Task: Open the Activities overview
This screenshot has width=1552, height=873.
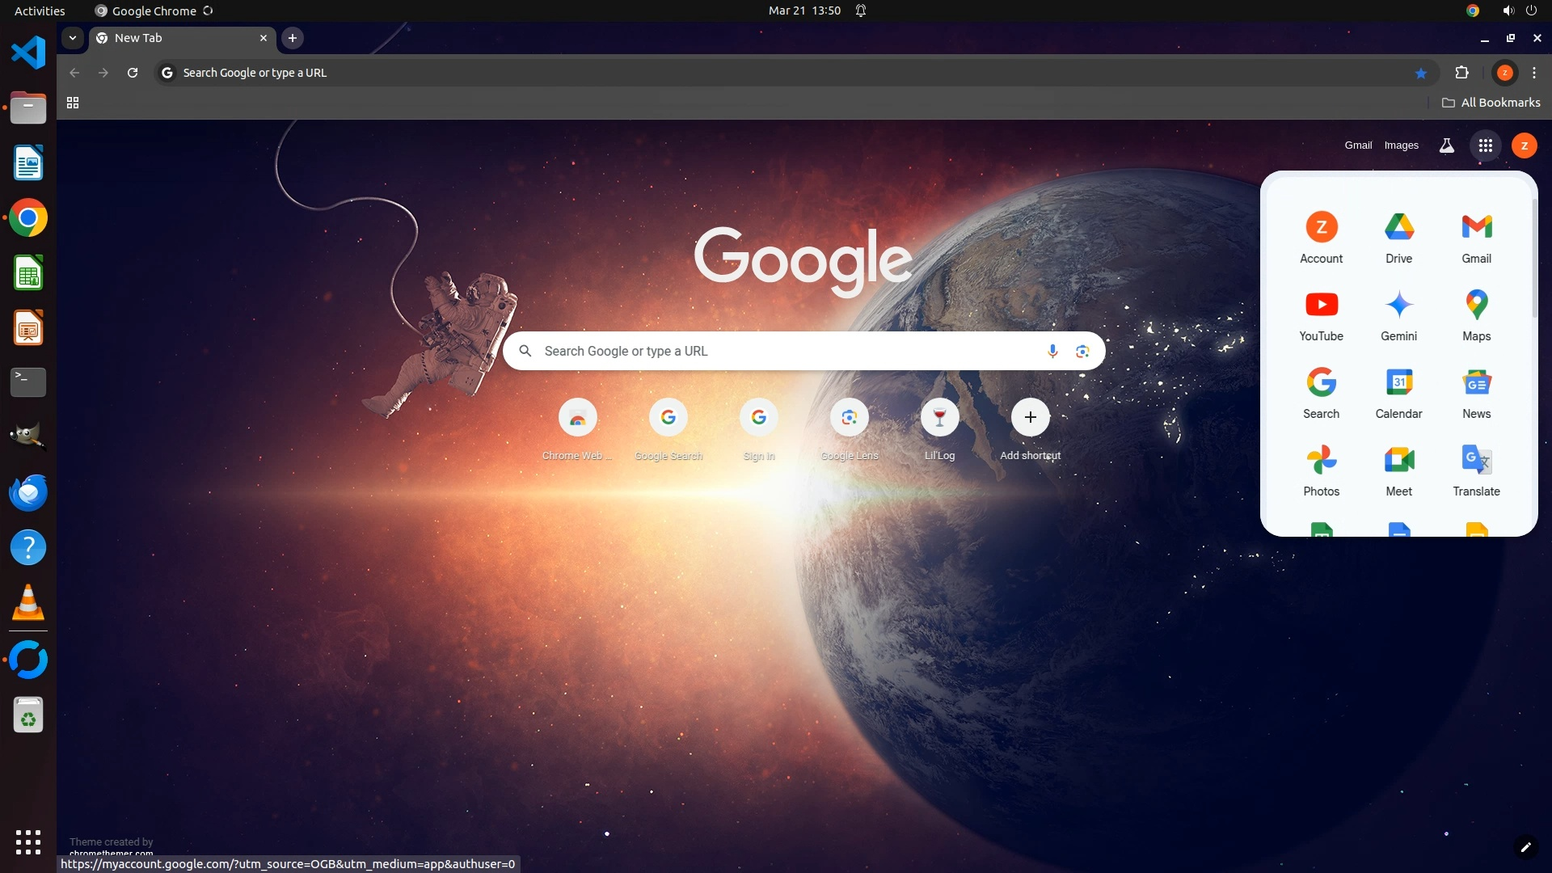Action: 40,11
